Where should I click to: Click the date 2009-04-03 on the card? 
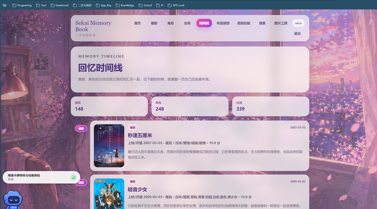click(298, 181)
